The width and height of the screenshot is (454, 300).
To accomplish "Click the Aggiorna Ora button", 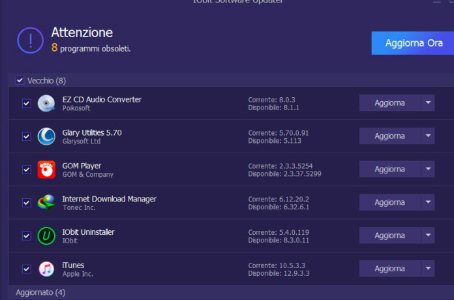I will pos(413,43).
